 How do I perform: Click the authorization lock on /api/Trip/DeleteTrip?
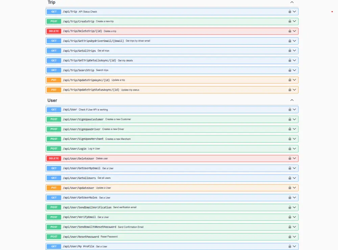(x=289, y=31)
